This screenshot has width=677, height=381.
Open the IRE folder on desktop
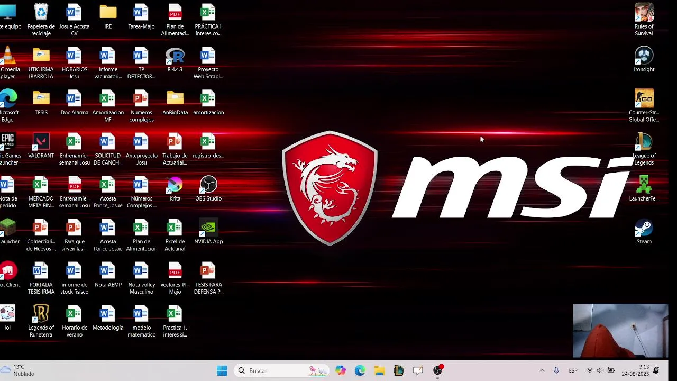click(108, 16)
